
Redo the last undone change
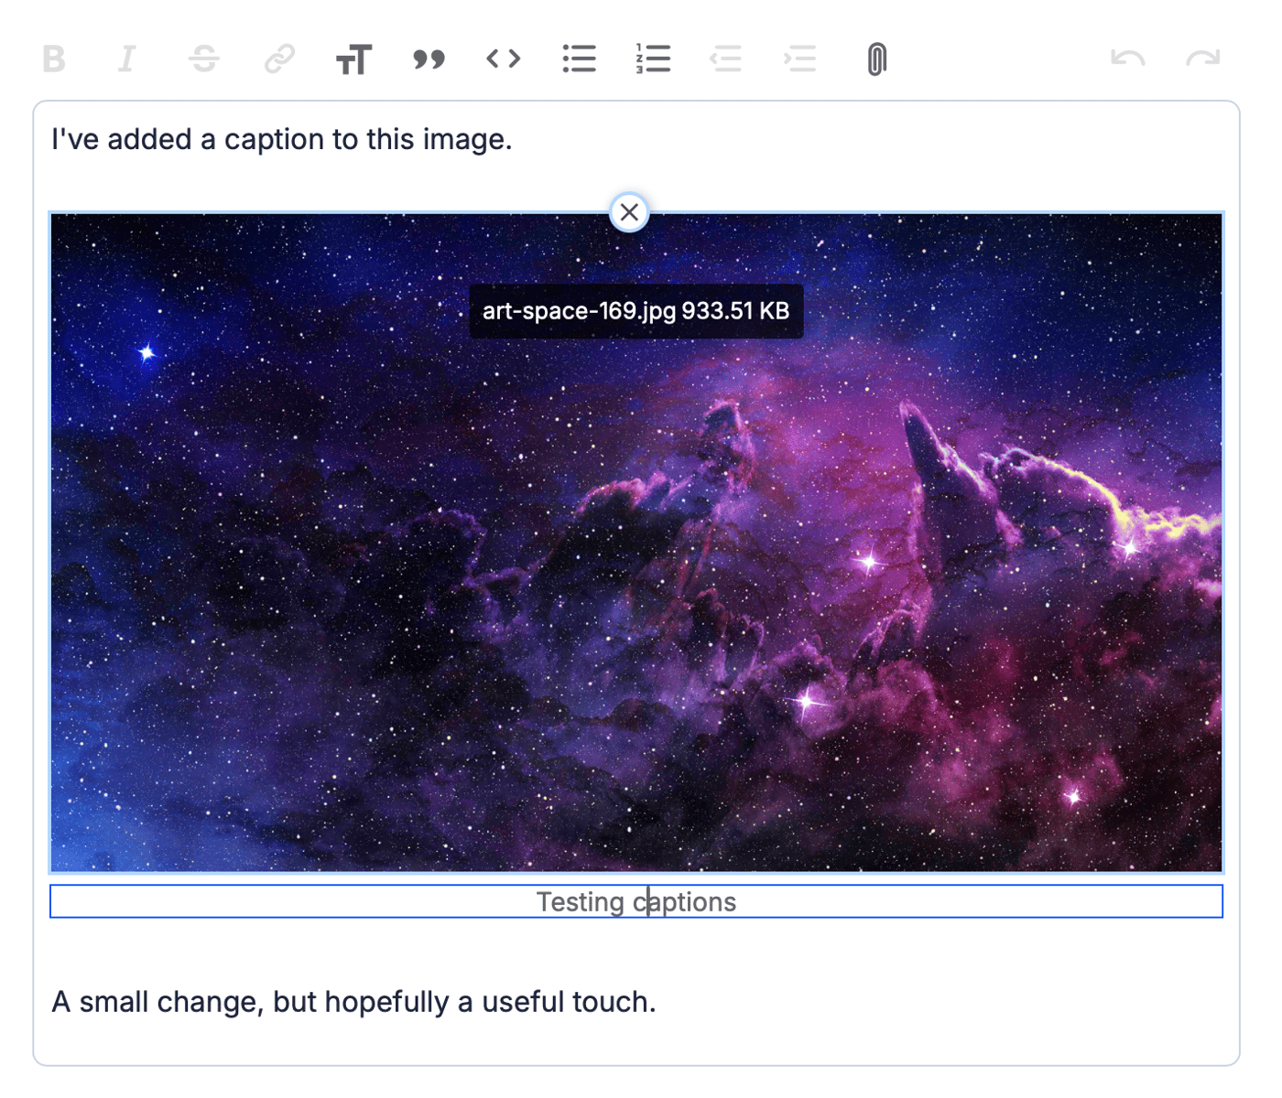[x=1202, y=59]
